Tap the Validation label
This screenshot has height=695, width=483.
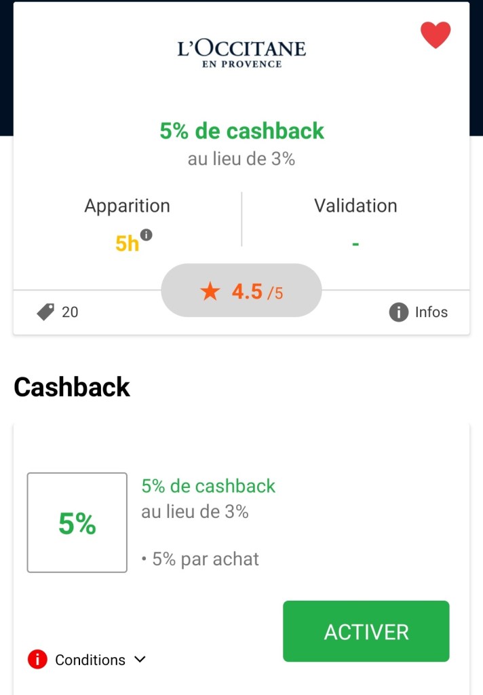(x=355, y=206)
